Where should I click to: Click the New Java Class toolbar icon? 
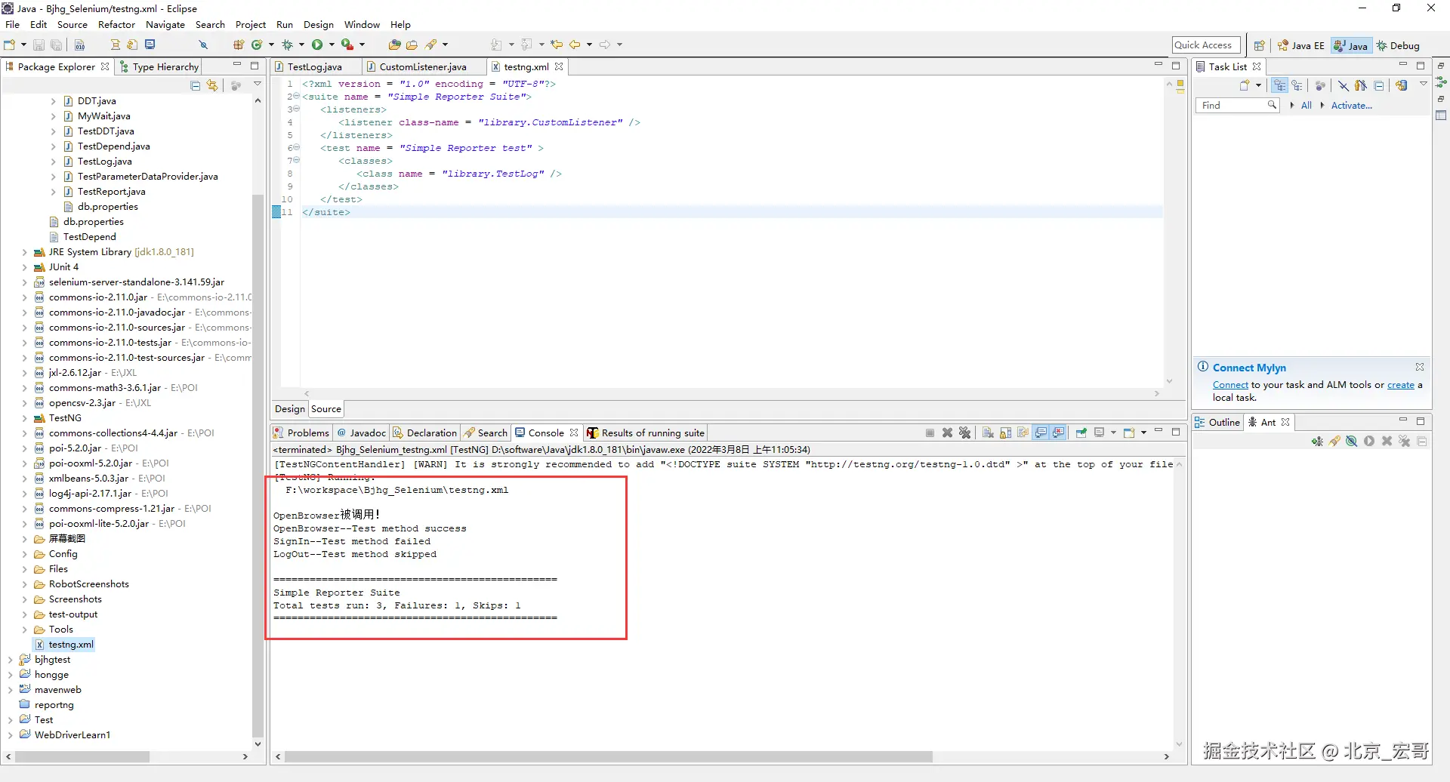point(257,45)
